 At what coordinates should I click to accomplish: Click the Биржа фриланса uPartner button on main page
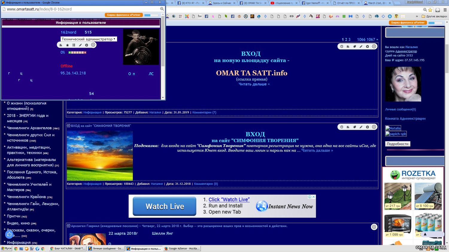pyautogui.click(x=408, y=23)
